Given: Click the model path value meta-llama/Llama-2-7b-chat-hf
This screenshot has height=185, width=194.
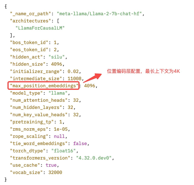Looking at the screenshot, I should tap(99, 14).
